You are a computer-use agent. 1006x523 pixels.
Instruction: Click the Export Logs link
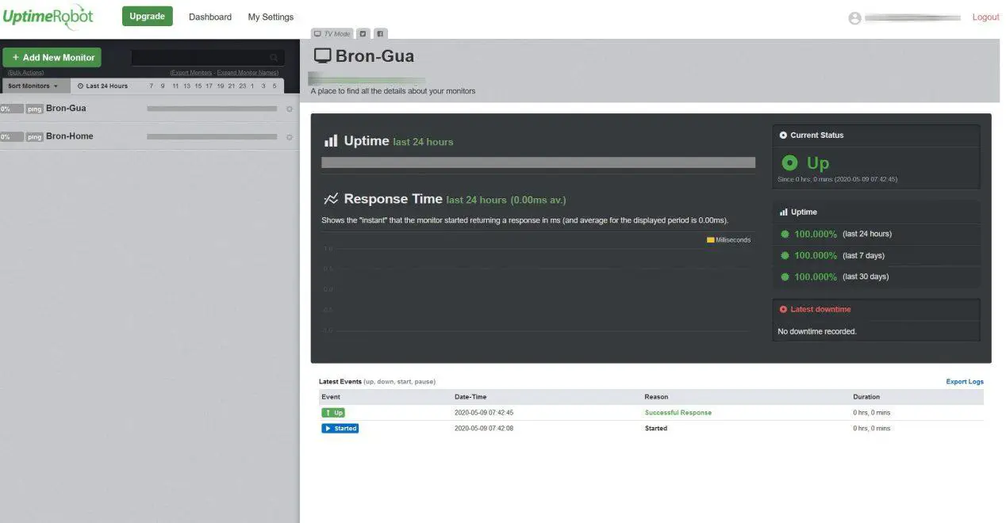964,382
